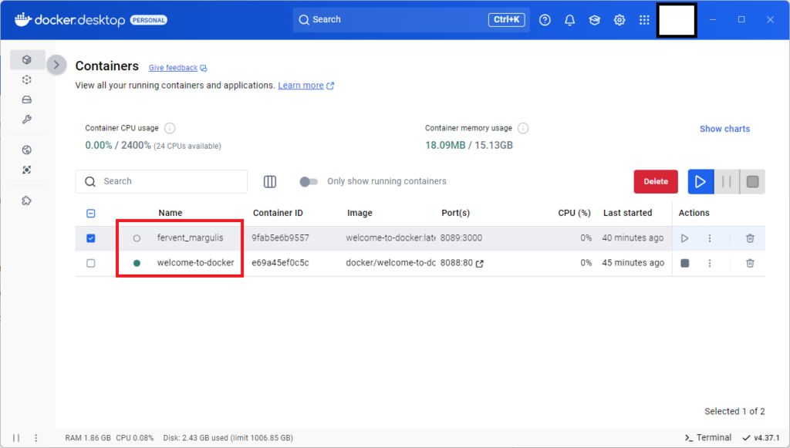Image resolution: width=790 pixels, height=448 pixels.
Task: Open the Containers sidebar icon
Action: 27,59
